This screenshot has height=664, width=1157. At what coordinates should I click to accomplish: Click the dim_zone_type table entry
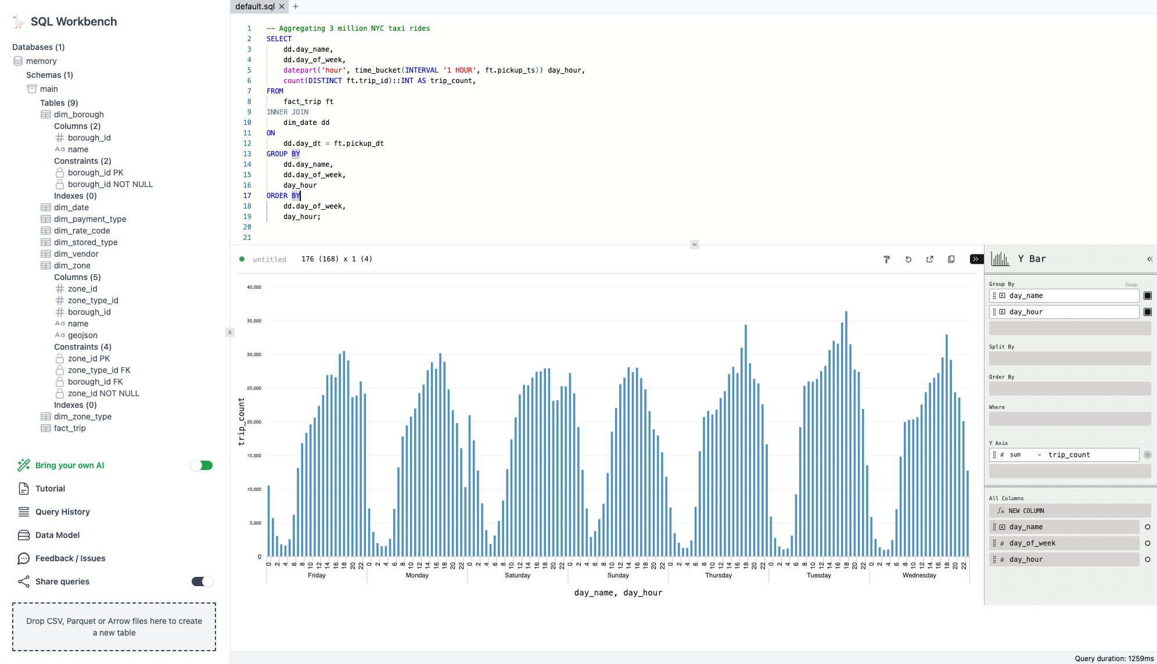(x=82, y=417)
